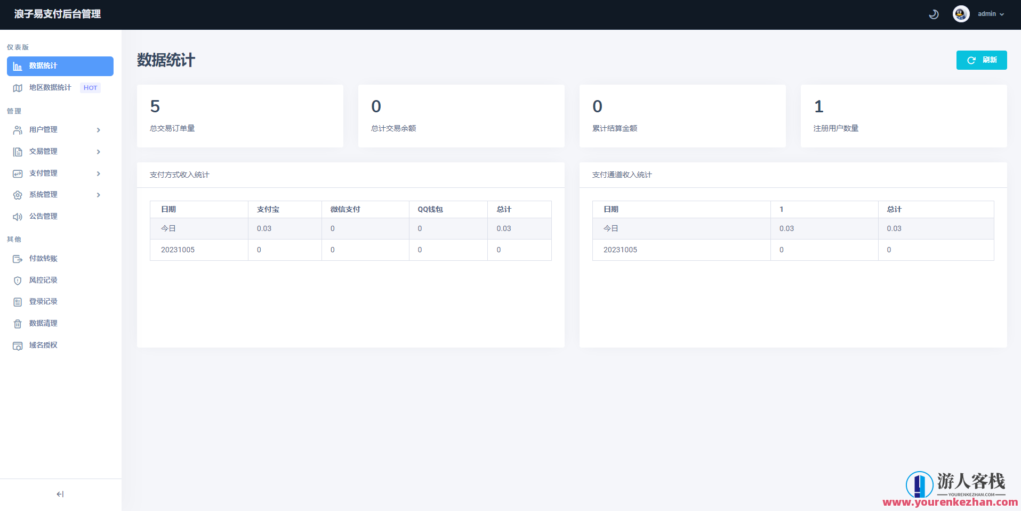Click the 数据清理 trash bin icon
The width and height of the screenshot is (1021, 511).
pyautogui.click(x=18, y=324)
